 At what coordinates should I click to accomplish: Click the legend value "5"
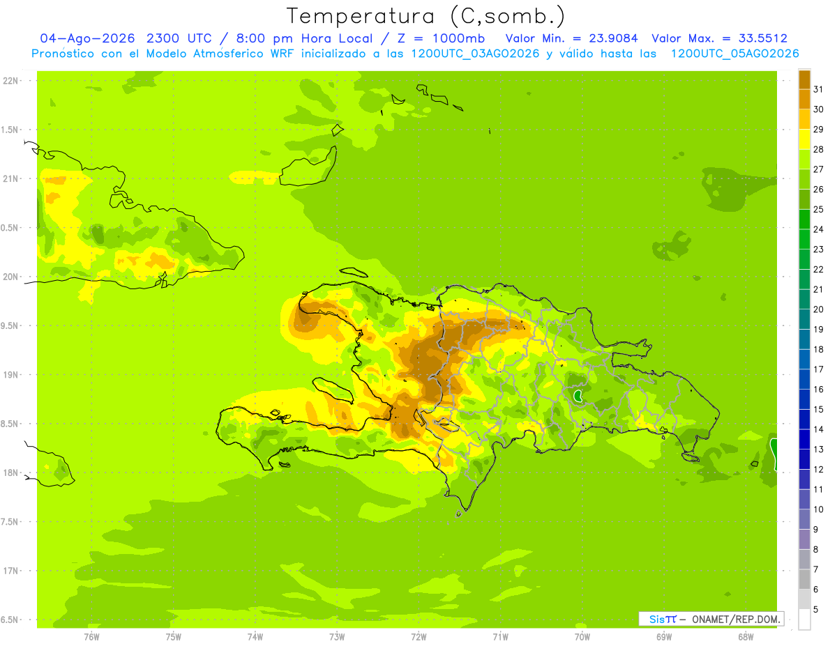tap(816, 609)
